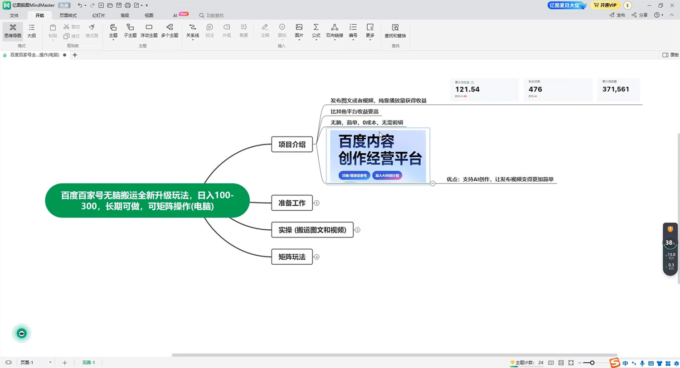This screenshot has height=368, width=680.
Task: Insert a formula using the 公式 icon
Action: coord(316,32)
